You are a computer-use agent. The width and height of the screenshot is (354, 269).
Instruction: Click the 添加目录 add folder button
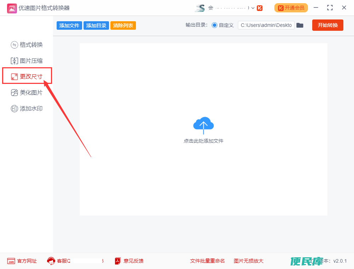point(96,25)
